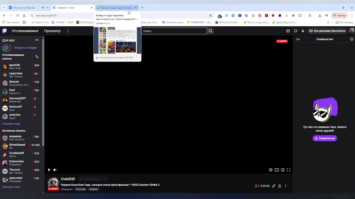
Task: Click the Поделиться button in chat
Action: coord(325,138)
